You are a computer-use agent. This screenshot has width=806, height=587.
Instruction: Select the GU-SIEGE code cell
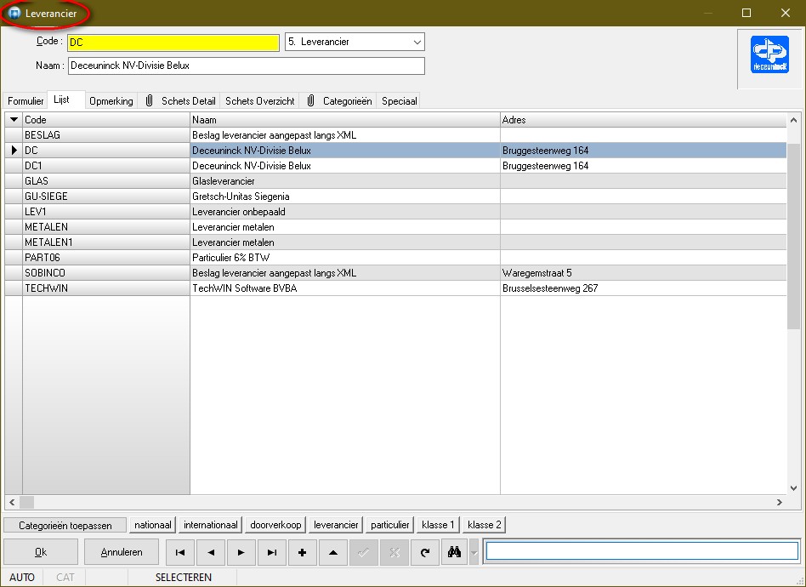click(x=106, y=196)
